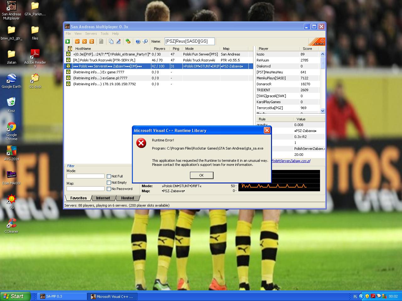Click the green Connect play icon in toolbar
The width and height of the screenshot is (402, 301).
point(68,41)
